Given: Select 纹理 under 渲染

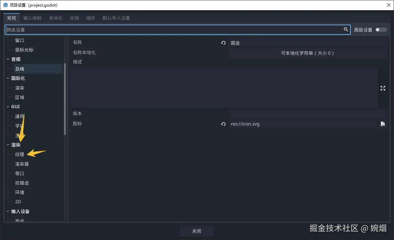Looking at the screenshot, I should click(x=20, y=154).
